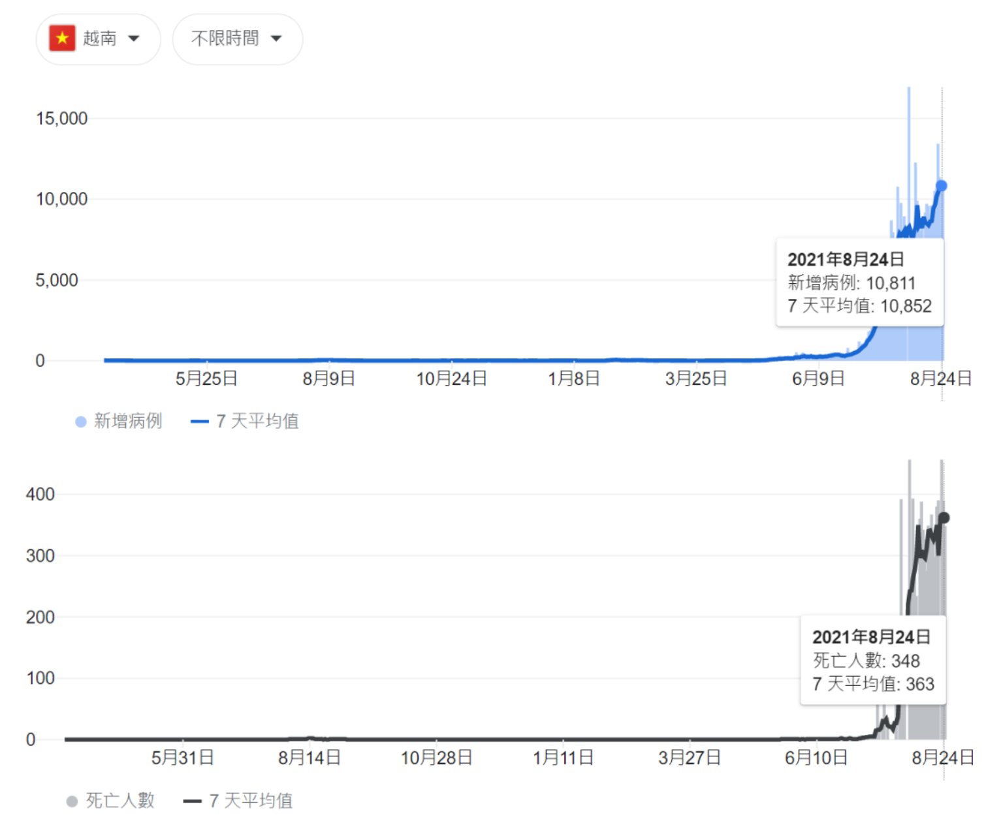Viewport: 1003px width, 821px height.
Task: Click the 新增病例 legend label
Action: point(128,421)
